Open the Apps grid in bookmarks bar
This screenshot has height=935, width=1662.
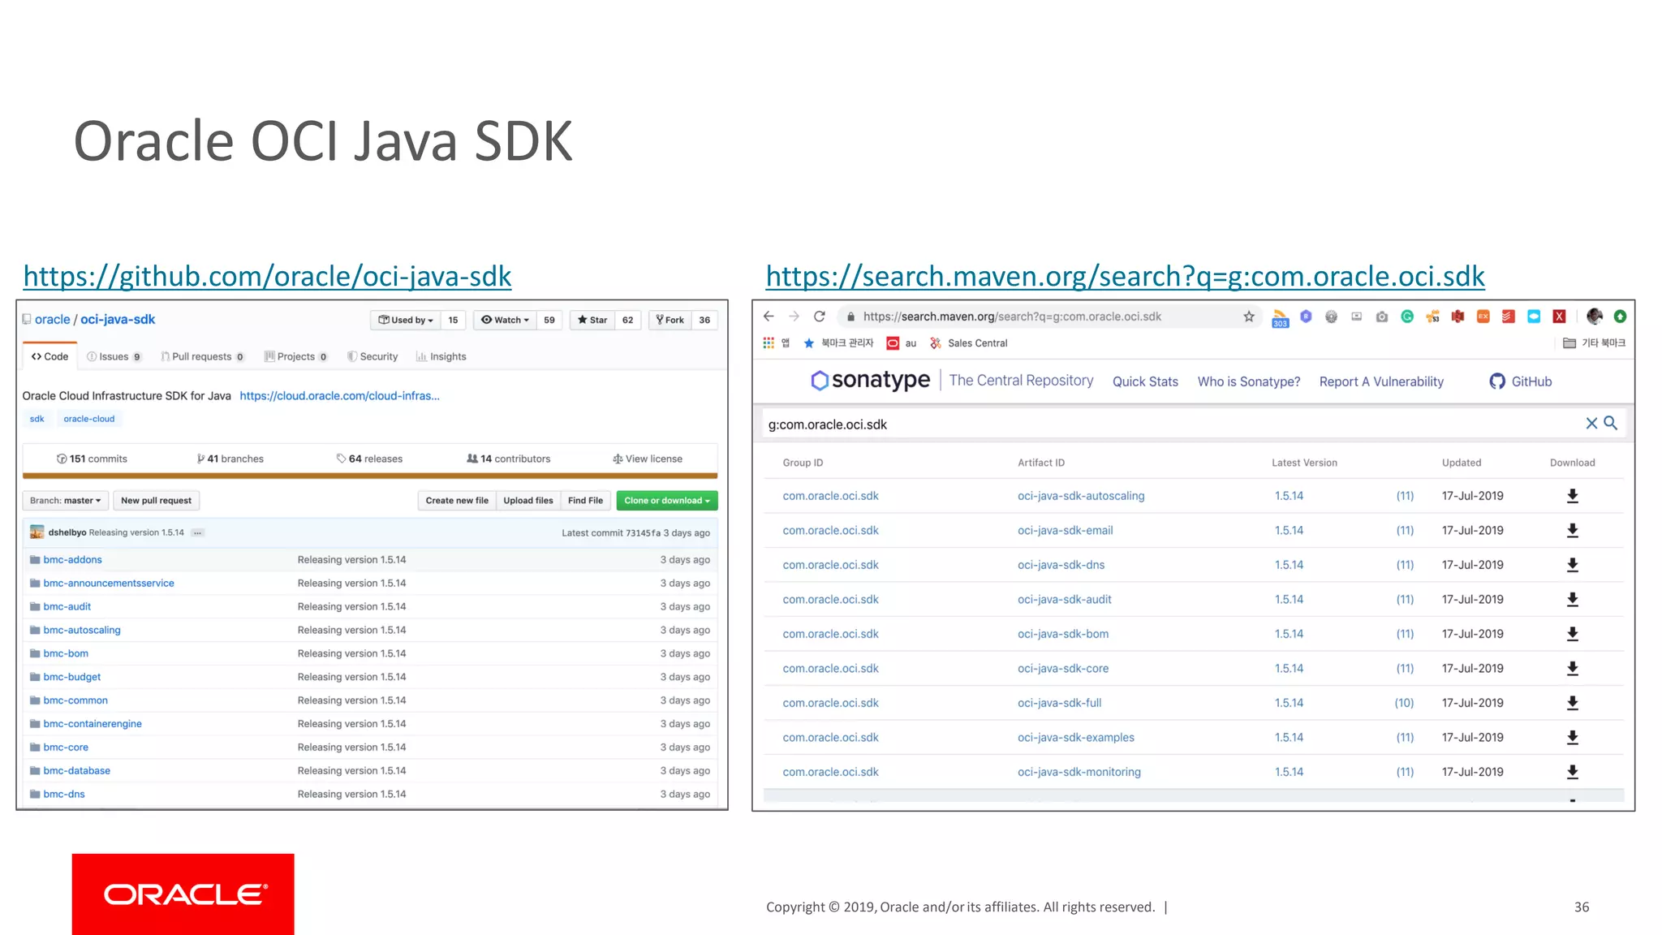769,343
